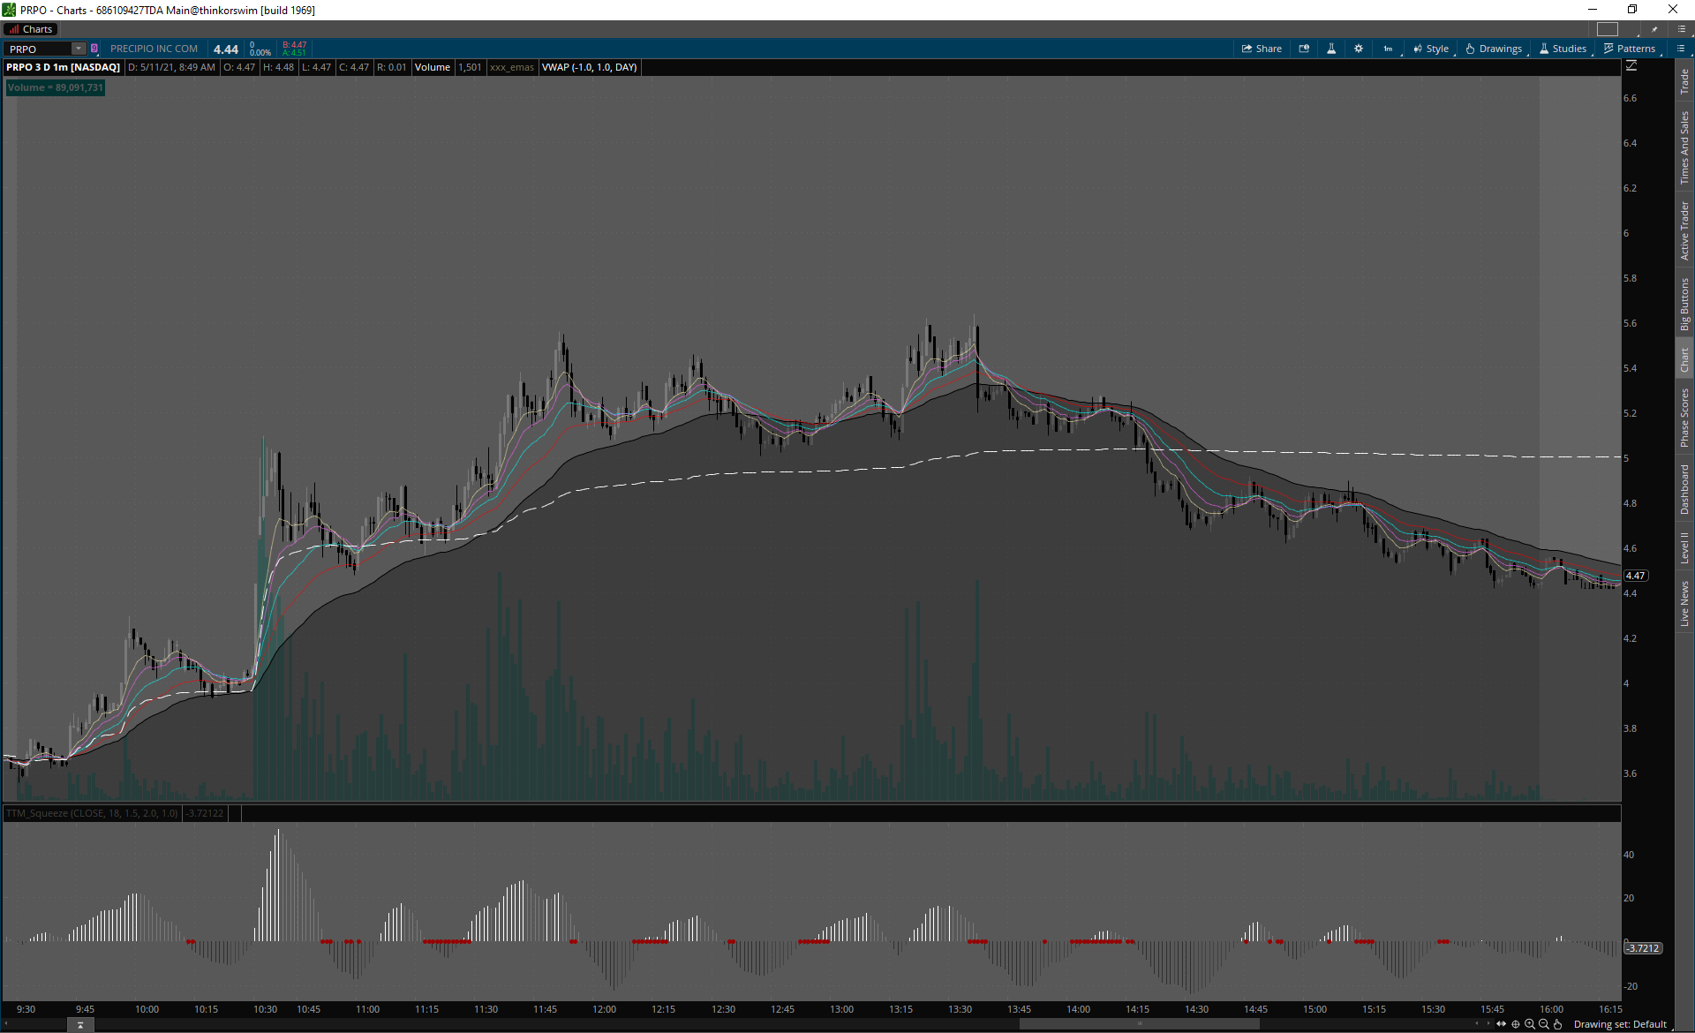This screenshot has height=1033, width=1695.
Task: Toggle the purple symbol link indicator
Action: click(x=94, y=49)
